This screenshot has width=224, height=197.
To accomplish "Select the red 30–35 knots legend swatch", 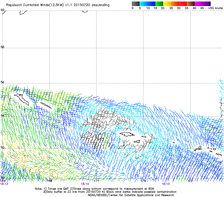I will (183, 4).
